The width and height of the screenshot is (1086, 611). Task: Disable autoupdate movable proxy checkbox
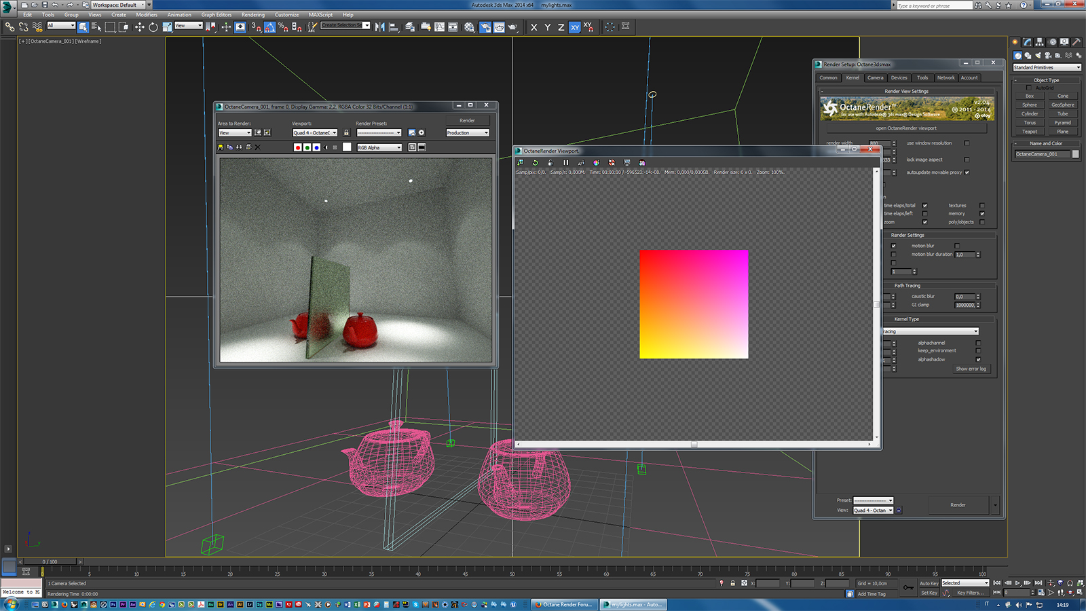coord(967,172)
